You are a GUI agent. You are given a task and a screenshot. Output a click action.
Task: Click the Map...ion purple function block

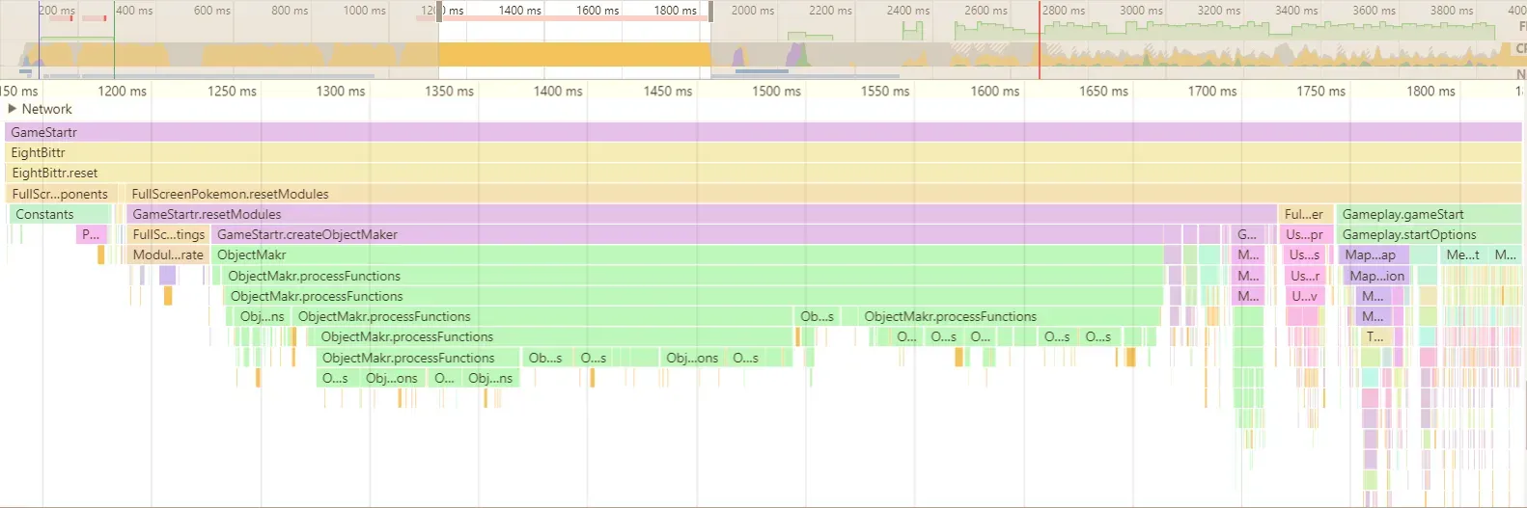pyautogui.click(x=1376, y=276)
